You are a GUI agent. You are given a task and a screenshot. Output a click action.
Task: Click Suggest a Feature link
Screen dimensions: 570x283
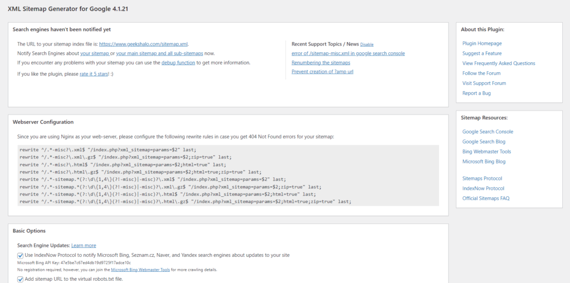point(481,53)
